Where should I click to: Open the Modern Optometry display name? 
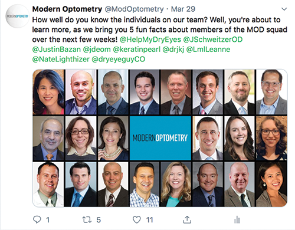(67, 9)
